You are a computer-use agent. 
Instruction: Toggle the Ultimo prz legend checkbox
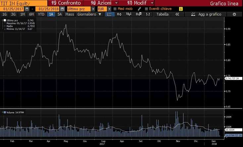coord(5,20)
